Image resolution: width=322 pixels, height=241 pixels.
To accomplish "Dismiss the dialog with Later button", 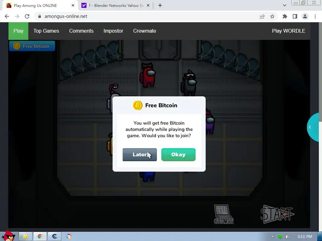I will coord(140,154).
